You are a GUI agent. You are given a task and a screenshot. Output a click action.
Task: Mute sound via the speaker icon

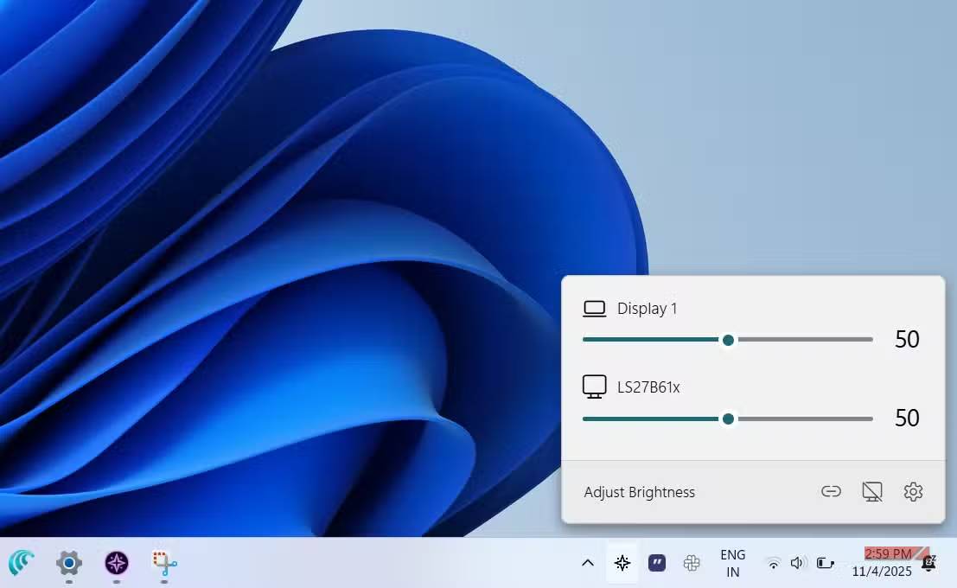pos(797,563)
